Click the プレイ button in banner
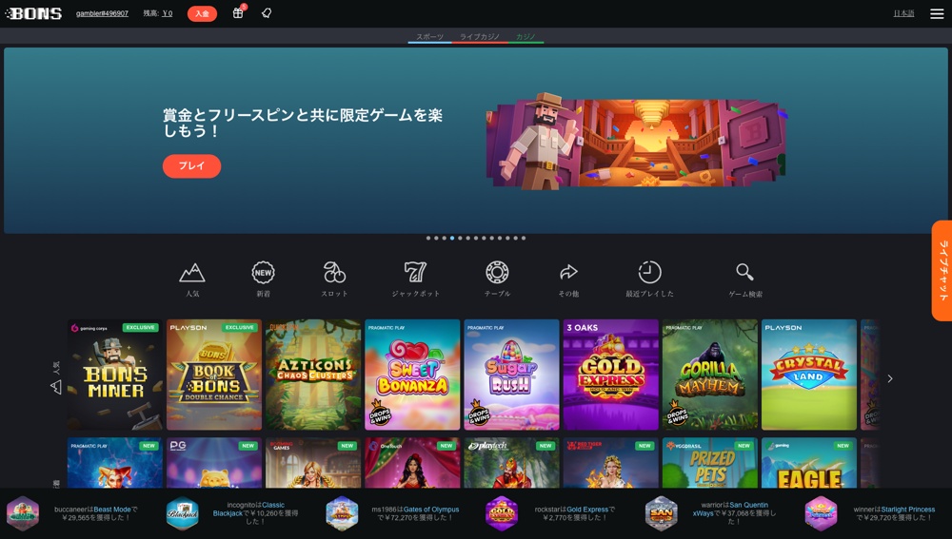This screenshot has width=952, height=539. point(192,165)
